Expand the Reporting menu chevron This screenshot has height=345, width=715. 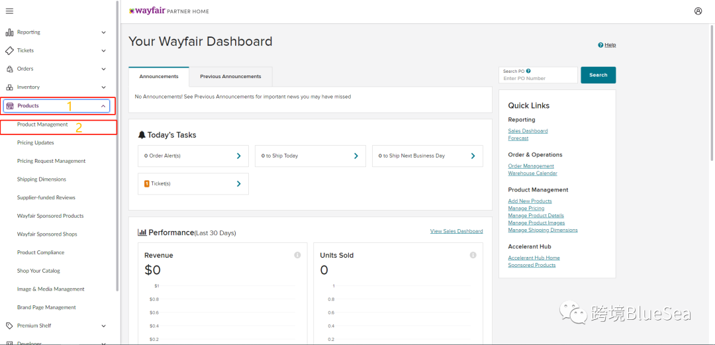[x=103, y=32]
